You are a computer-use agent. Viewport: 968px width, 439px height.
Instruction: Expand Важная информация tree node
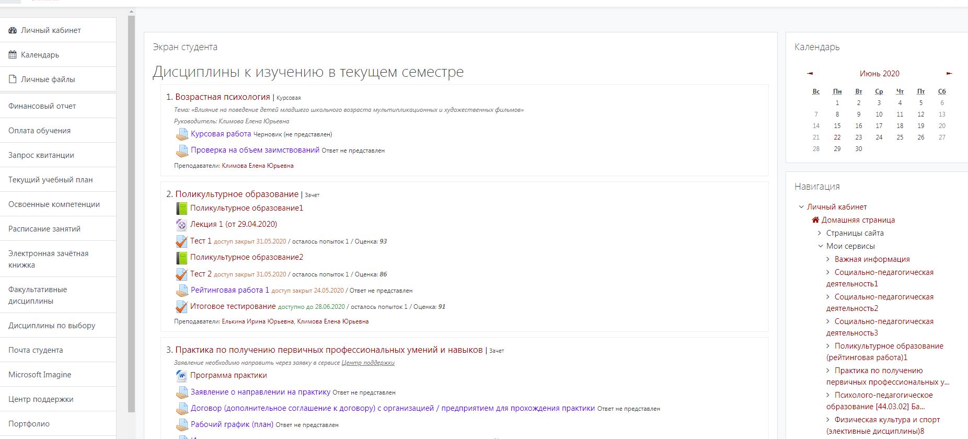point(828,259)
